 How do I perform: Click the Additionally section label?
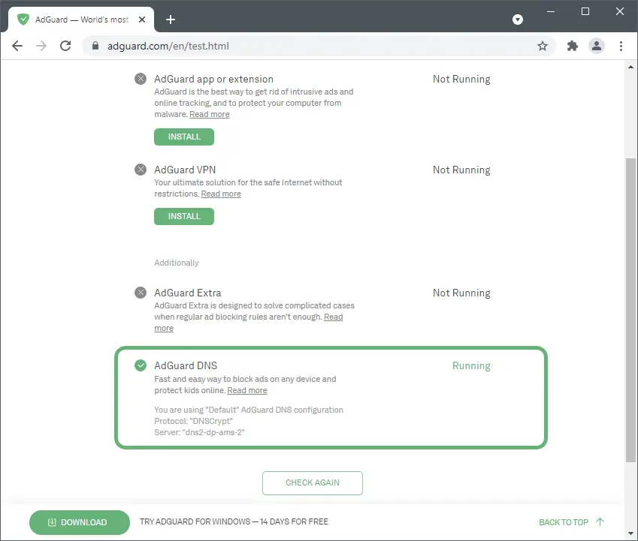coord(177,263)
